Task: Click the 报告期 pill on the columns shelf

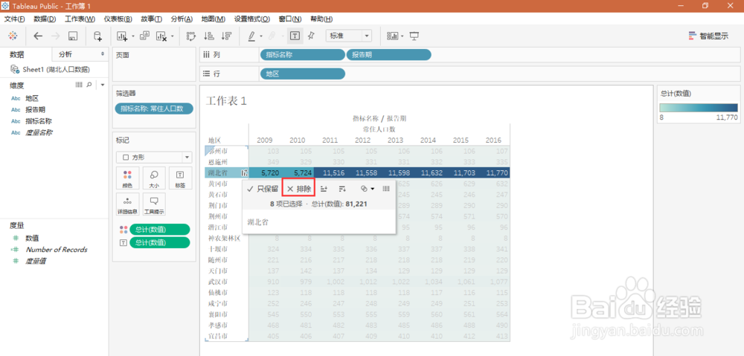Action: (x=389, y=54)
